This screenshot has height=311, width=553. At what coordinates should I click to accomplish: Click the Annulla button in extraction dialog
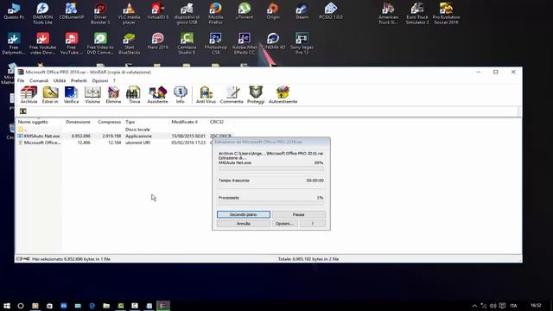(x=244, y=224)
